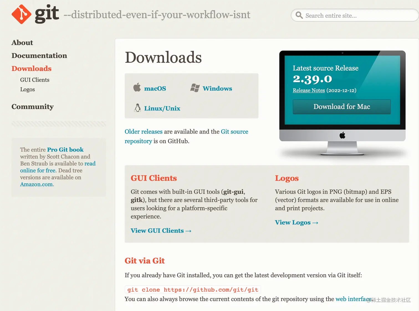419x311 pixels.
Task: Open GUI Clients sidebar sub-item
Action: tap(35, 80)
